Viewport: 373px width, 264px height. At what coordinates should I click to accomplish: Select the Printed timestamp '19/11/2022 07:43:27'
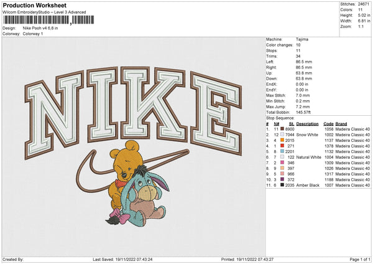255,259
